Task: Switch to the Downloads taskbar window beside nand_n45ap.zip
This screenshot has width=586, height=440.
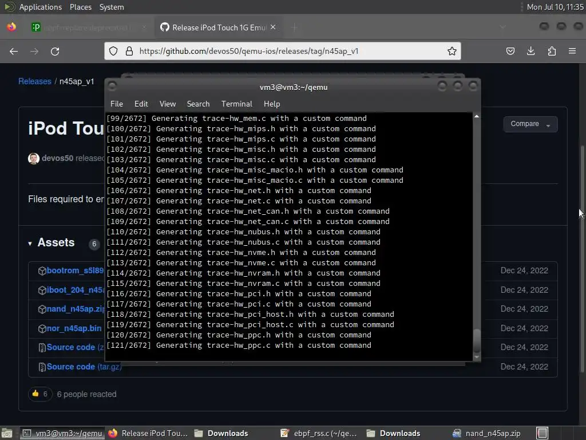Action: (x=394, y=433)
